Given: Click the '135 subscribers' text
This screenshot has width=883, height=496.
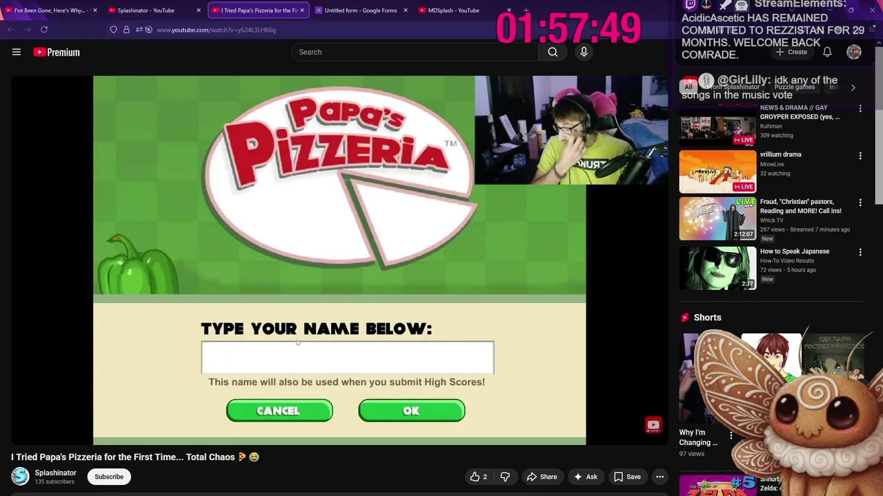Looking at the screenshot, I should pyautogui.click(x=54, y=482).
